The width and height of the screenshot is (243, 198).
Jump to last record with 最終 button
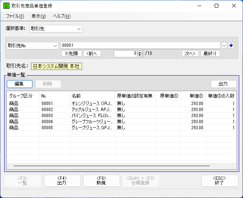[x=210, y=53]
